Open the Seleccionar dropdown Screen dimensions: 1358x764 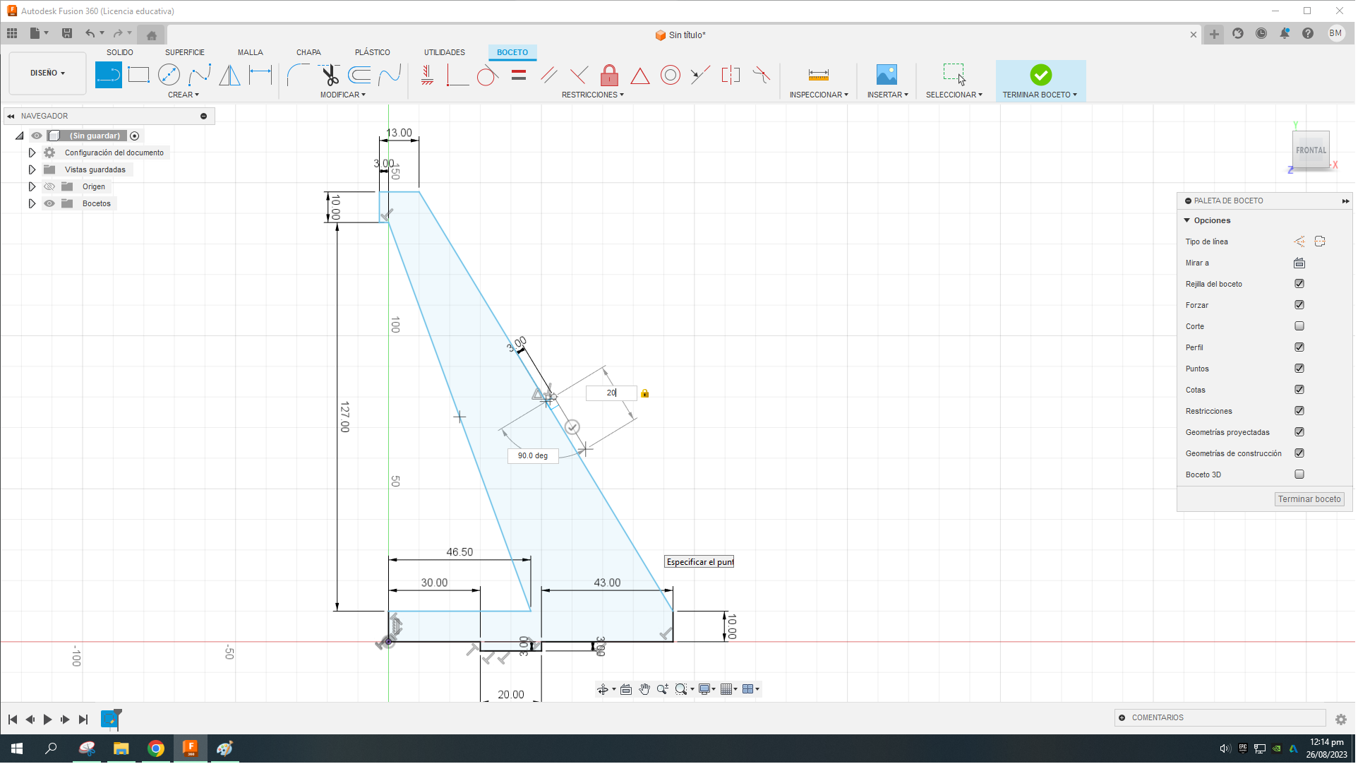click(x=954, y=95)
